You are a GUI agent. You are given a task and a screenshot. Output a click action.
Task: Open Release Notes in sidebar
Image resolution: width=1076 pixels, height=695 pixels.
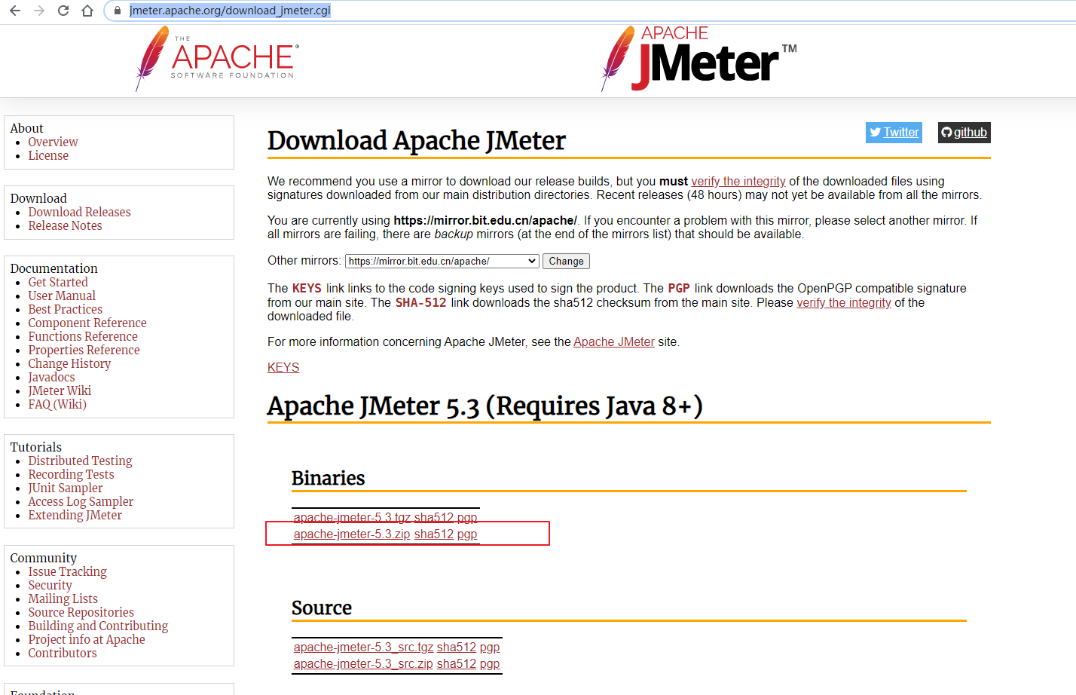(x=65, y=225)
